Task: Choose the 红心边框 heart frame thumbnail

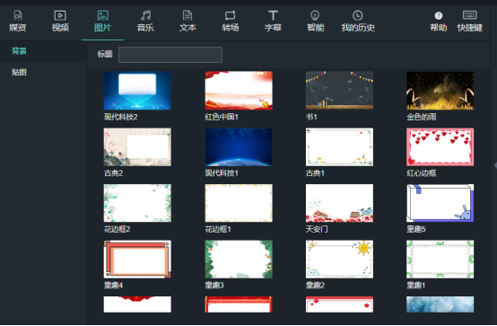Action: click(x=440, y=147)
